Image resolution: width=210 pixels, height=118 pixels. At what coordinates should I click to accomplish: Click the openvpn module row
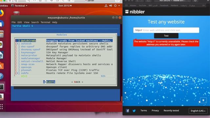64,67
